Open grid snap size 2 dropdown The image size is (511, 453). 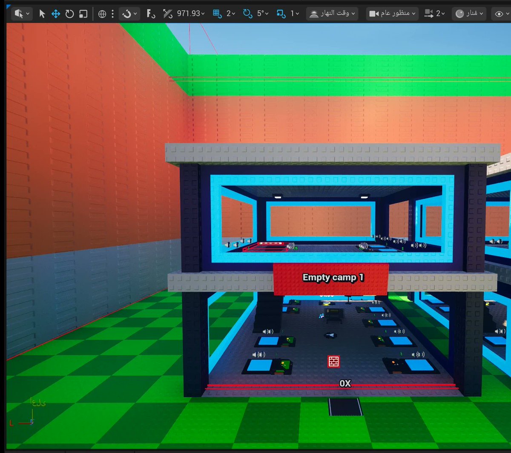point(231,14)
